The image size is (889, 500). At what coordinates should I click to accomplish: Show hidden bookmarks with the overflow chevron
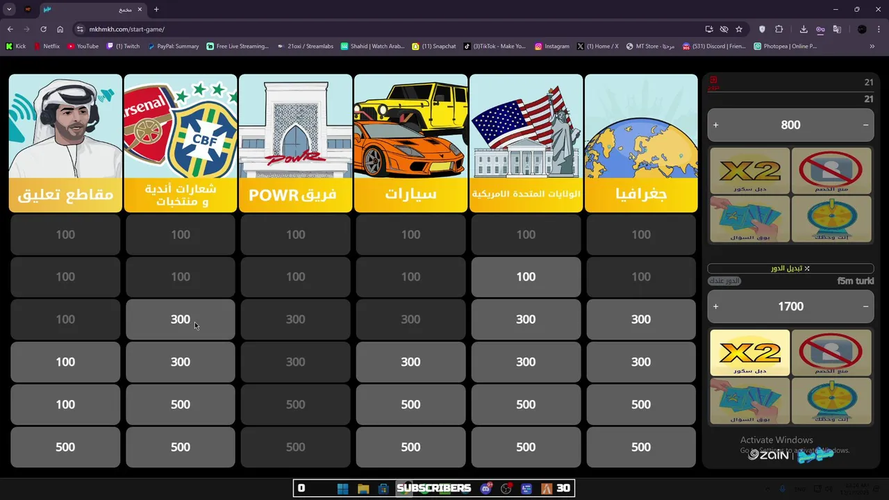click(872, 47)
